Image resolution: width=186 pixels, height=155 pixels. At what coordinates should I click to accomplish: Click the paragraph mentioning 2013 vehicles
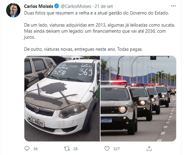(x=99, y=31)
